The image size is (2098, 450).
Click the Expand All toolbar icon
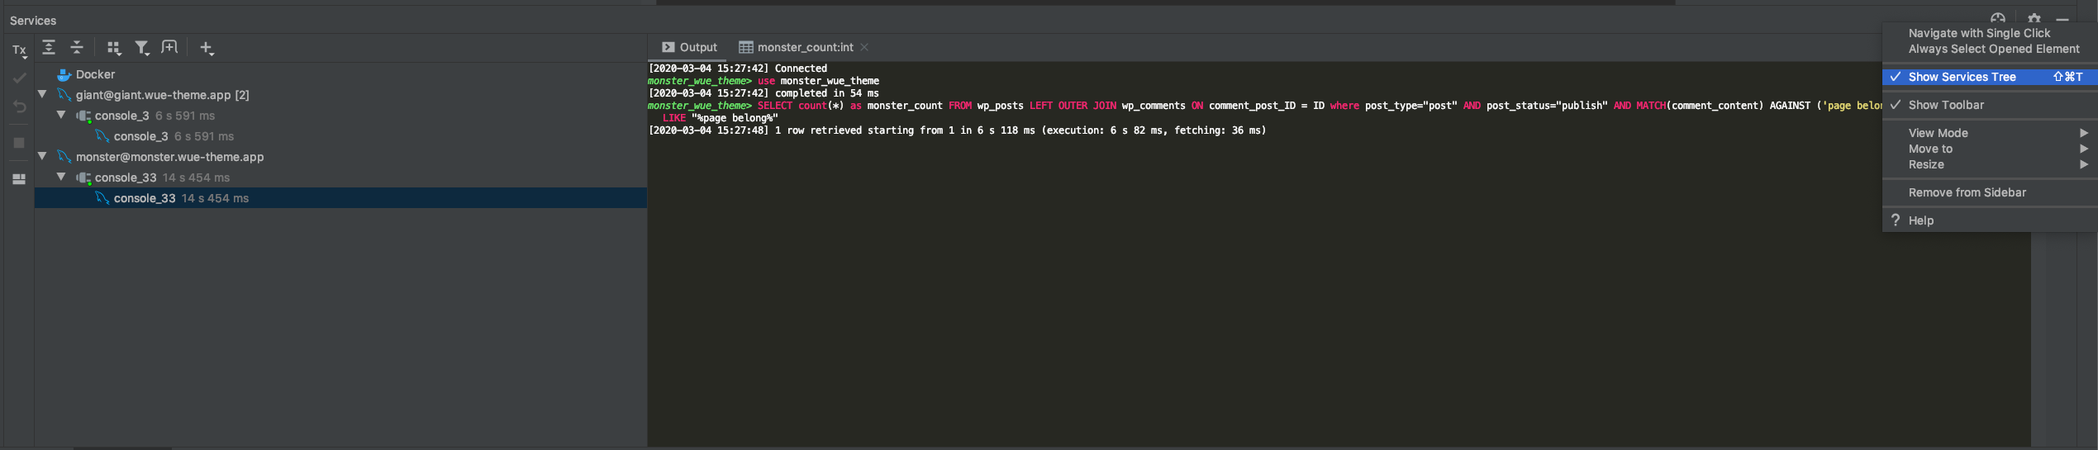click(49, 48)
